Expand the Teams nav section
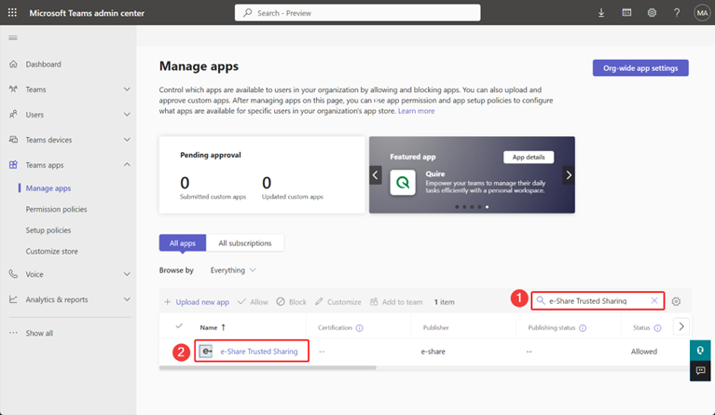 (x=127, y=90)
